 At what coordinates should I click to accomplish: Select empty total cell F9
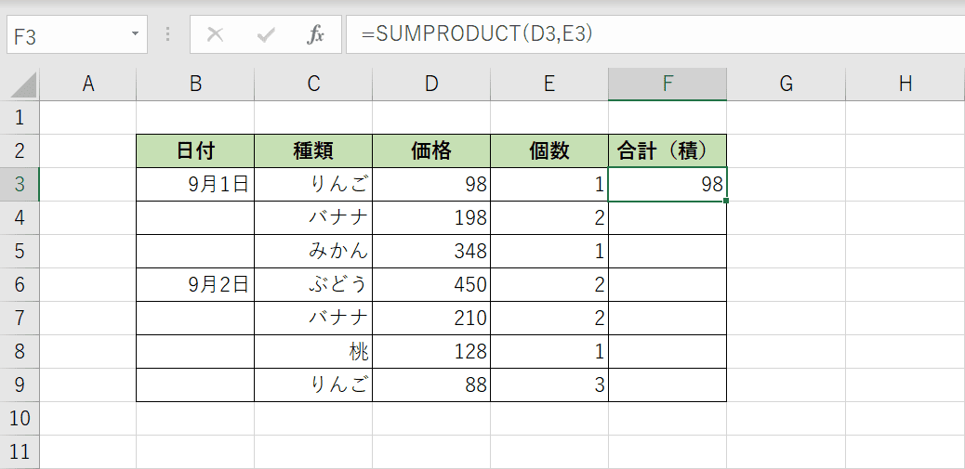click(668, 384)
